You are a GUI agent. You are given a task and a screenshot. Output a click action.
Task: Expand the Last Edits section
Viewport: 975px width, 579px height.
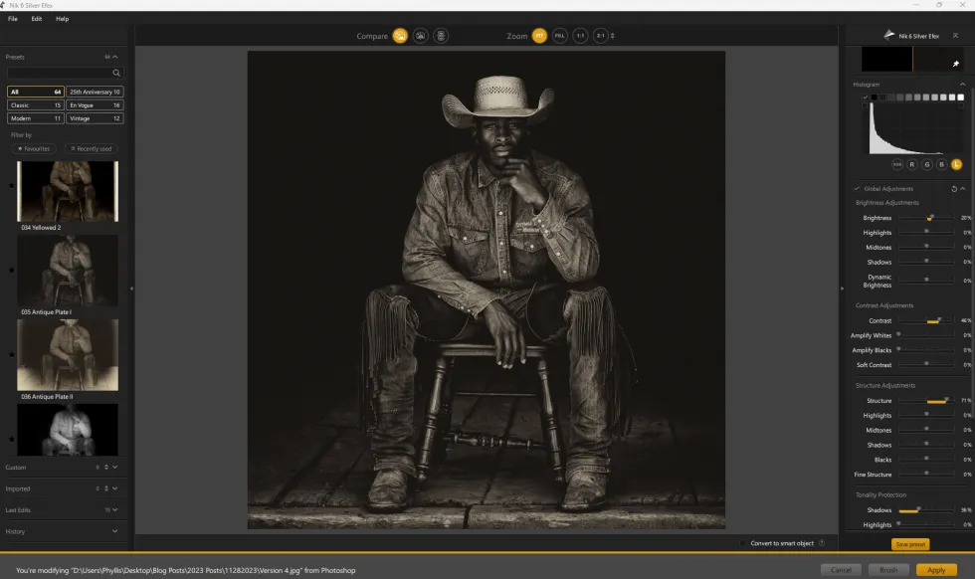point(114,509)
